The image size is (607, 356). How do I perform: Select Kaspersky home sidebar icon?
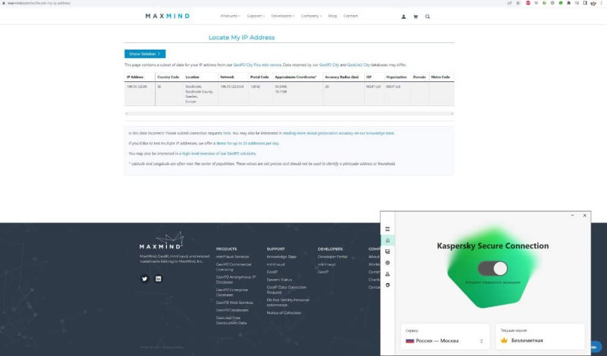387,240
